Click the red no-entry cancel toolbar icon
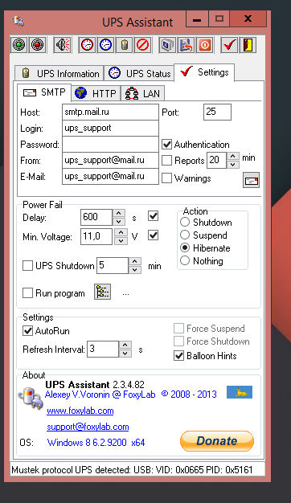This screenshot has width=291, height=503. (x=143, y=44)
